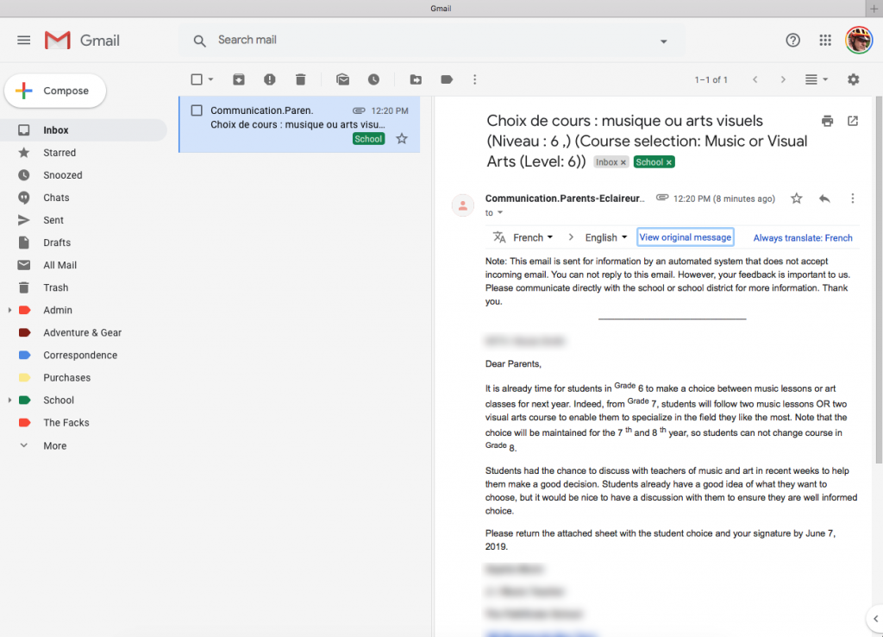Print the open message

(827, 121)
